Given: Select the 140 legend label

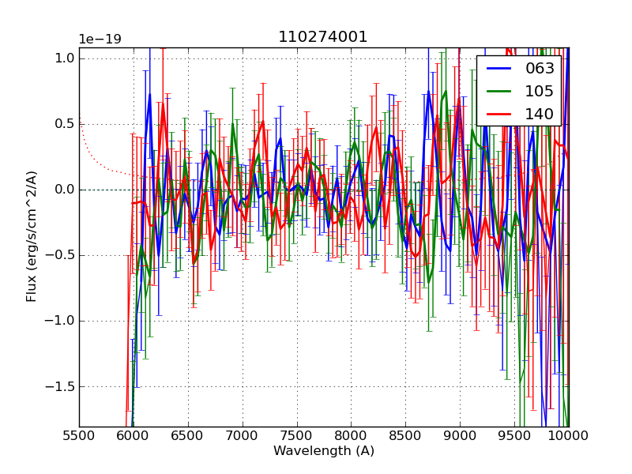Looking at the screenshot, I should click(540, 115).
